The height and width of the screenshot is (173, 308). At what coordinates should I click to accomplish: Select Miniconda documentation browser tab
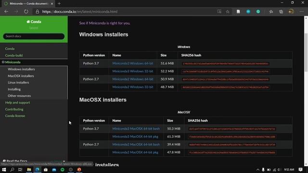[x=28, y=3]
